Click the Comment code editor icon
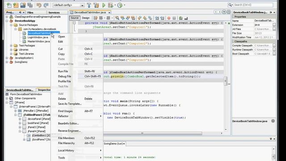The image size is (286, 161). tap(181, 18)
